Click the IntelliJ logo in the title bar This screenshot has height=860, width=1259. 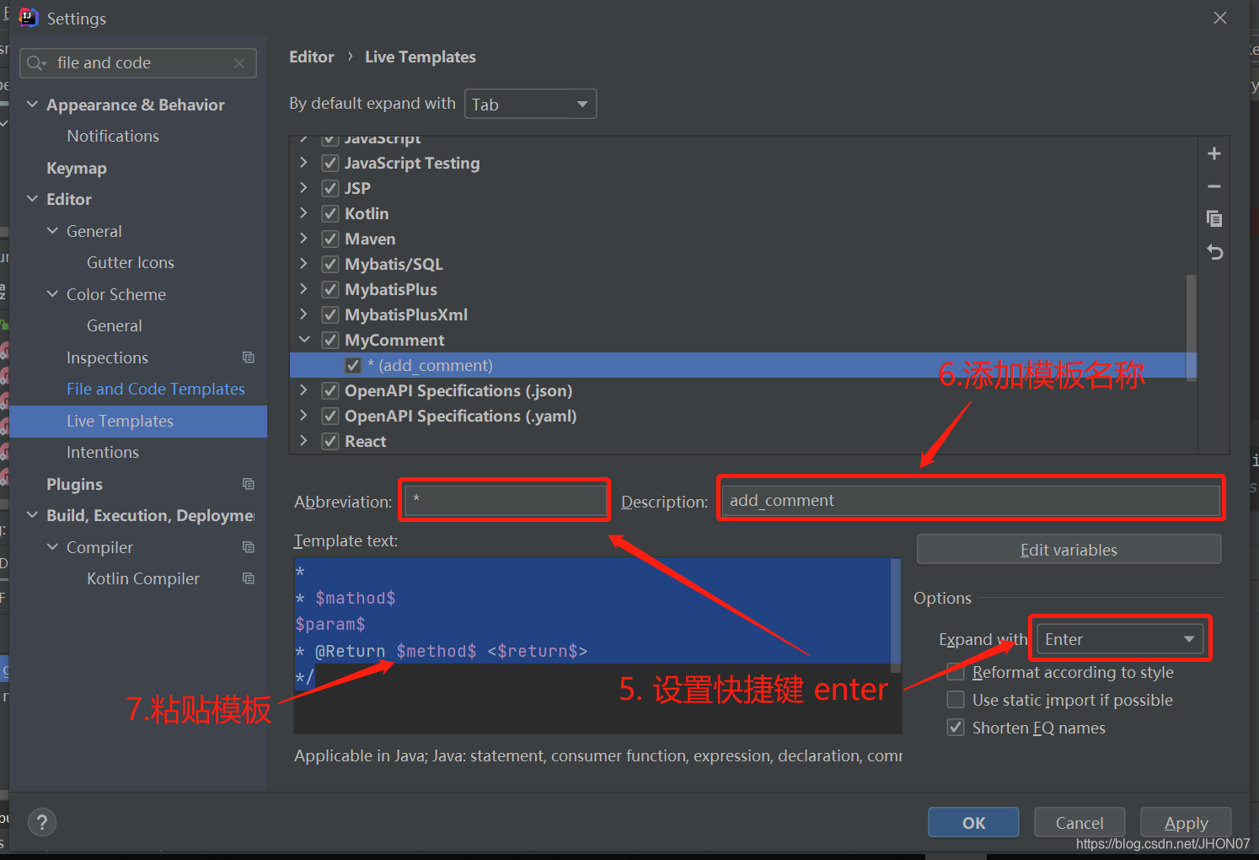point(29,18)
